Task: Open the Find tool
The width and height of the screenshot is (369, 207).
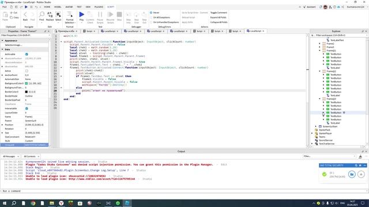Action: coord(42,14)
